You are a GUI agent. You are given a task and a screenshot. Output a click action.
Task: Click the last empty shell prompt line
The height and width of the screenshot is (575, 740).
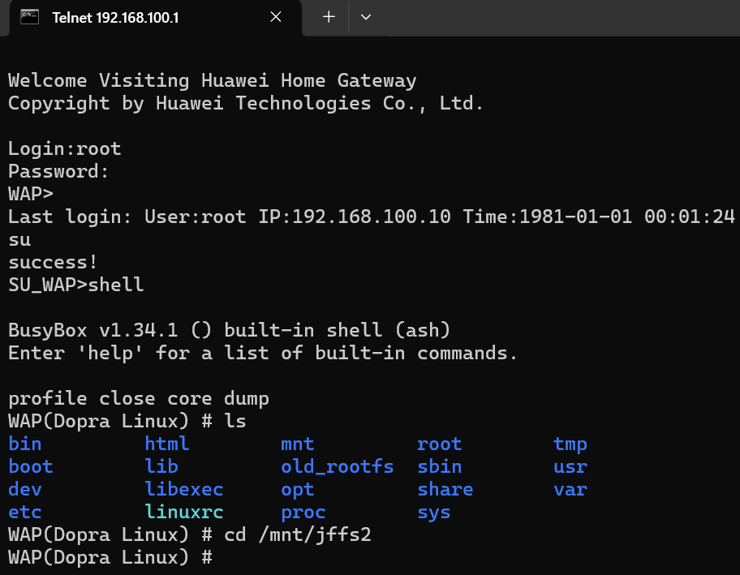point(110,557)
